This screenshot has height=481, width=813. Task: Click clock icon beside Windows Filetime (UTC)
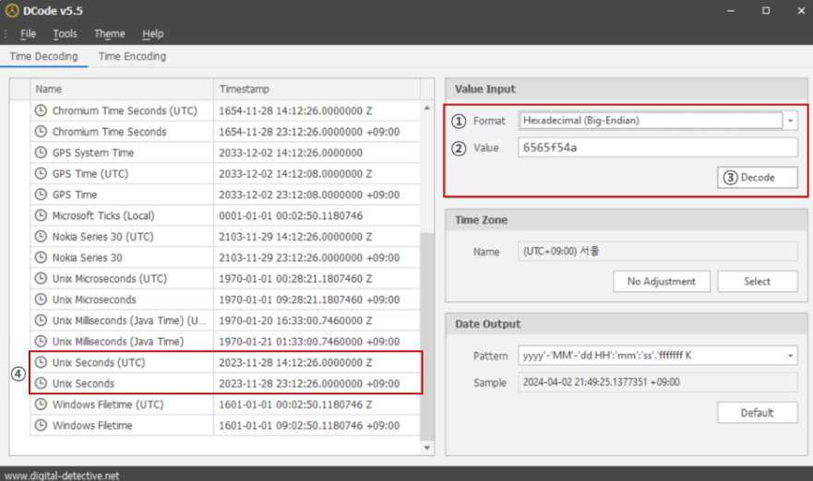pyautogui.click(x=41, y=404)
